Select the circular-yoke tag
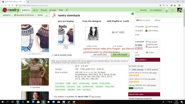Viewport: 185px width, 104px height. [84, 83]
